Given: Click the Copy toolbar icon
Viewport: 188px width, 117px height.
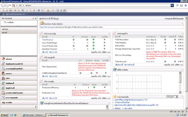Looking at the screenshot, I should click(31, 11).
